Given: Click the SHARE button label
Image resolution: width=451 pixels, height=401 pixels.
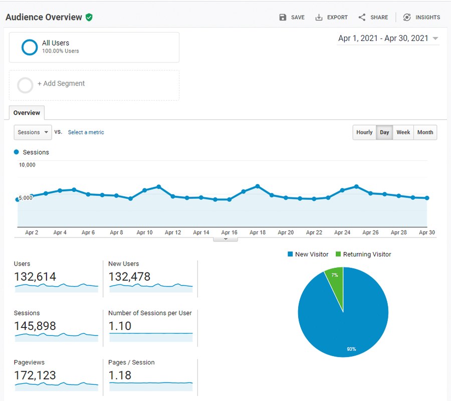Looking at the screenshot, I should 379,17.
